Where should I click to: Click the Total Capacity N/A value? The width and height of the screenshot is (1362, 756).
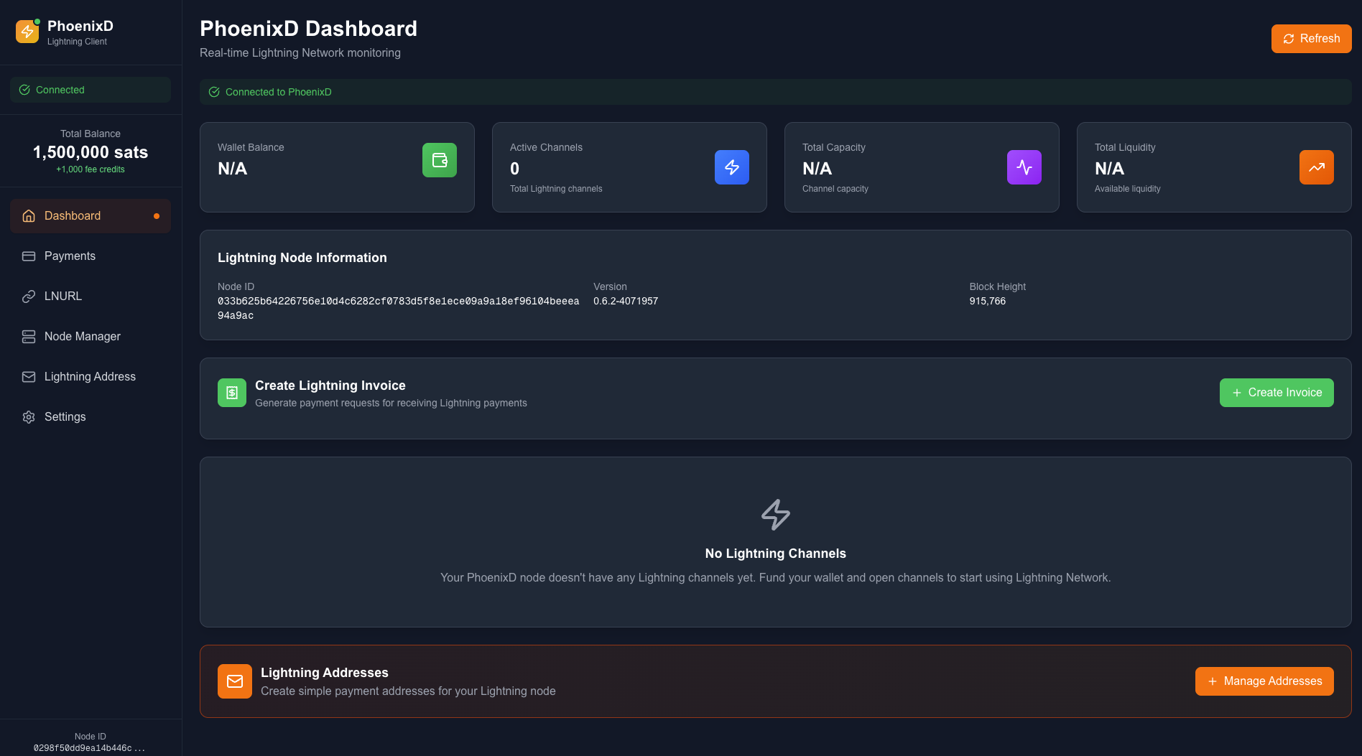tap(817, 169)
